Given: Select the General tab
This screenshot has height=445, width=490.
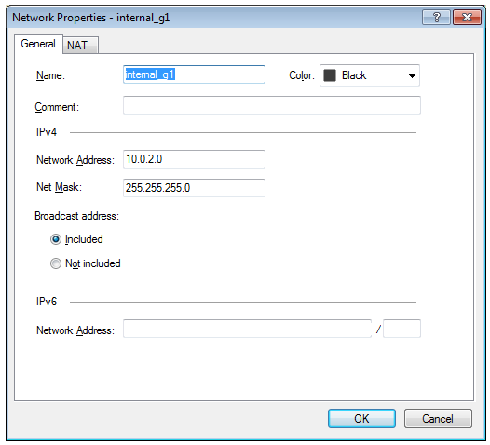Looking at the screenshot, I should [38, 44].
